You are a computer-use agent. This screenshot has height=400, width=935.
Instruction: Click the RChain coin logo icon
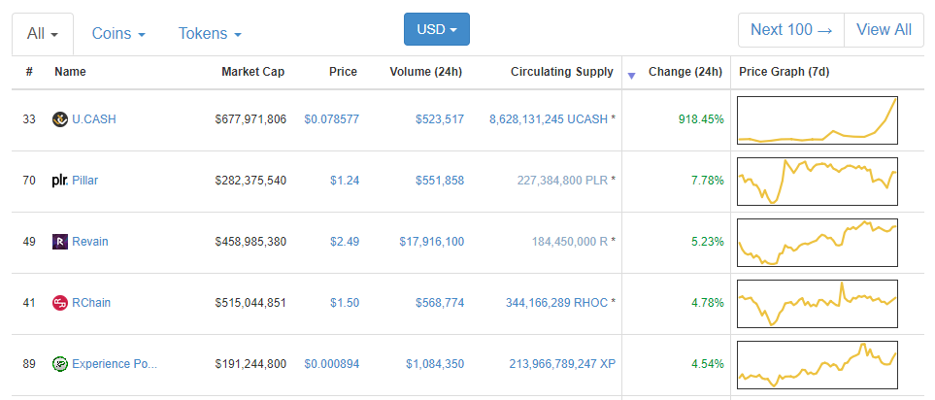point(60,303)
